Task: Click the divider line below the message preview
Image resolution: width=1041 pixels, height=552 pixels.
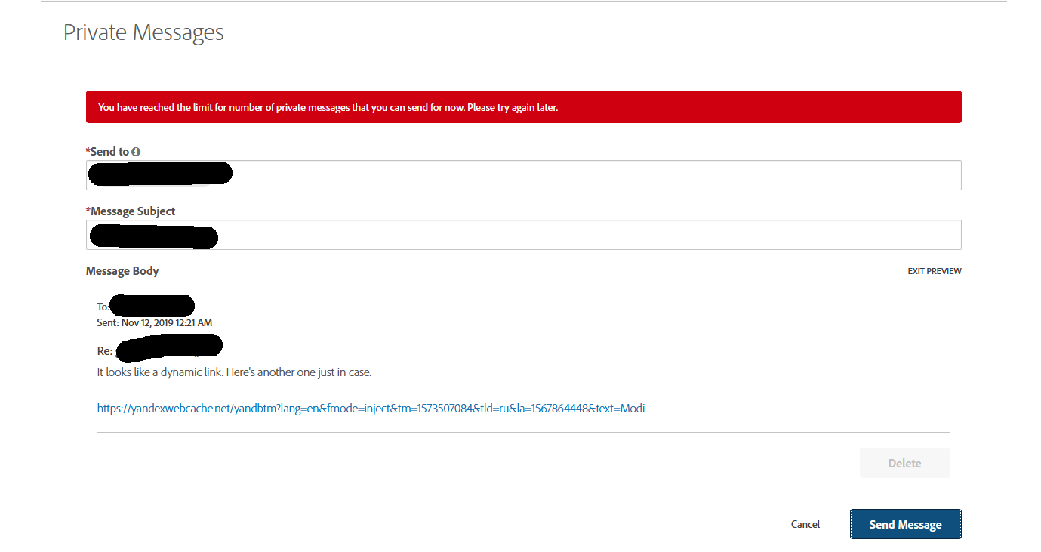Action: point(524,431)
